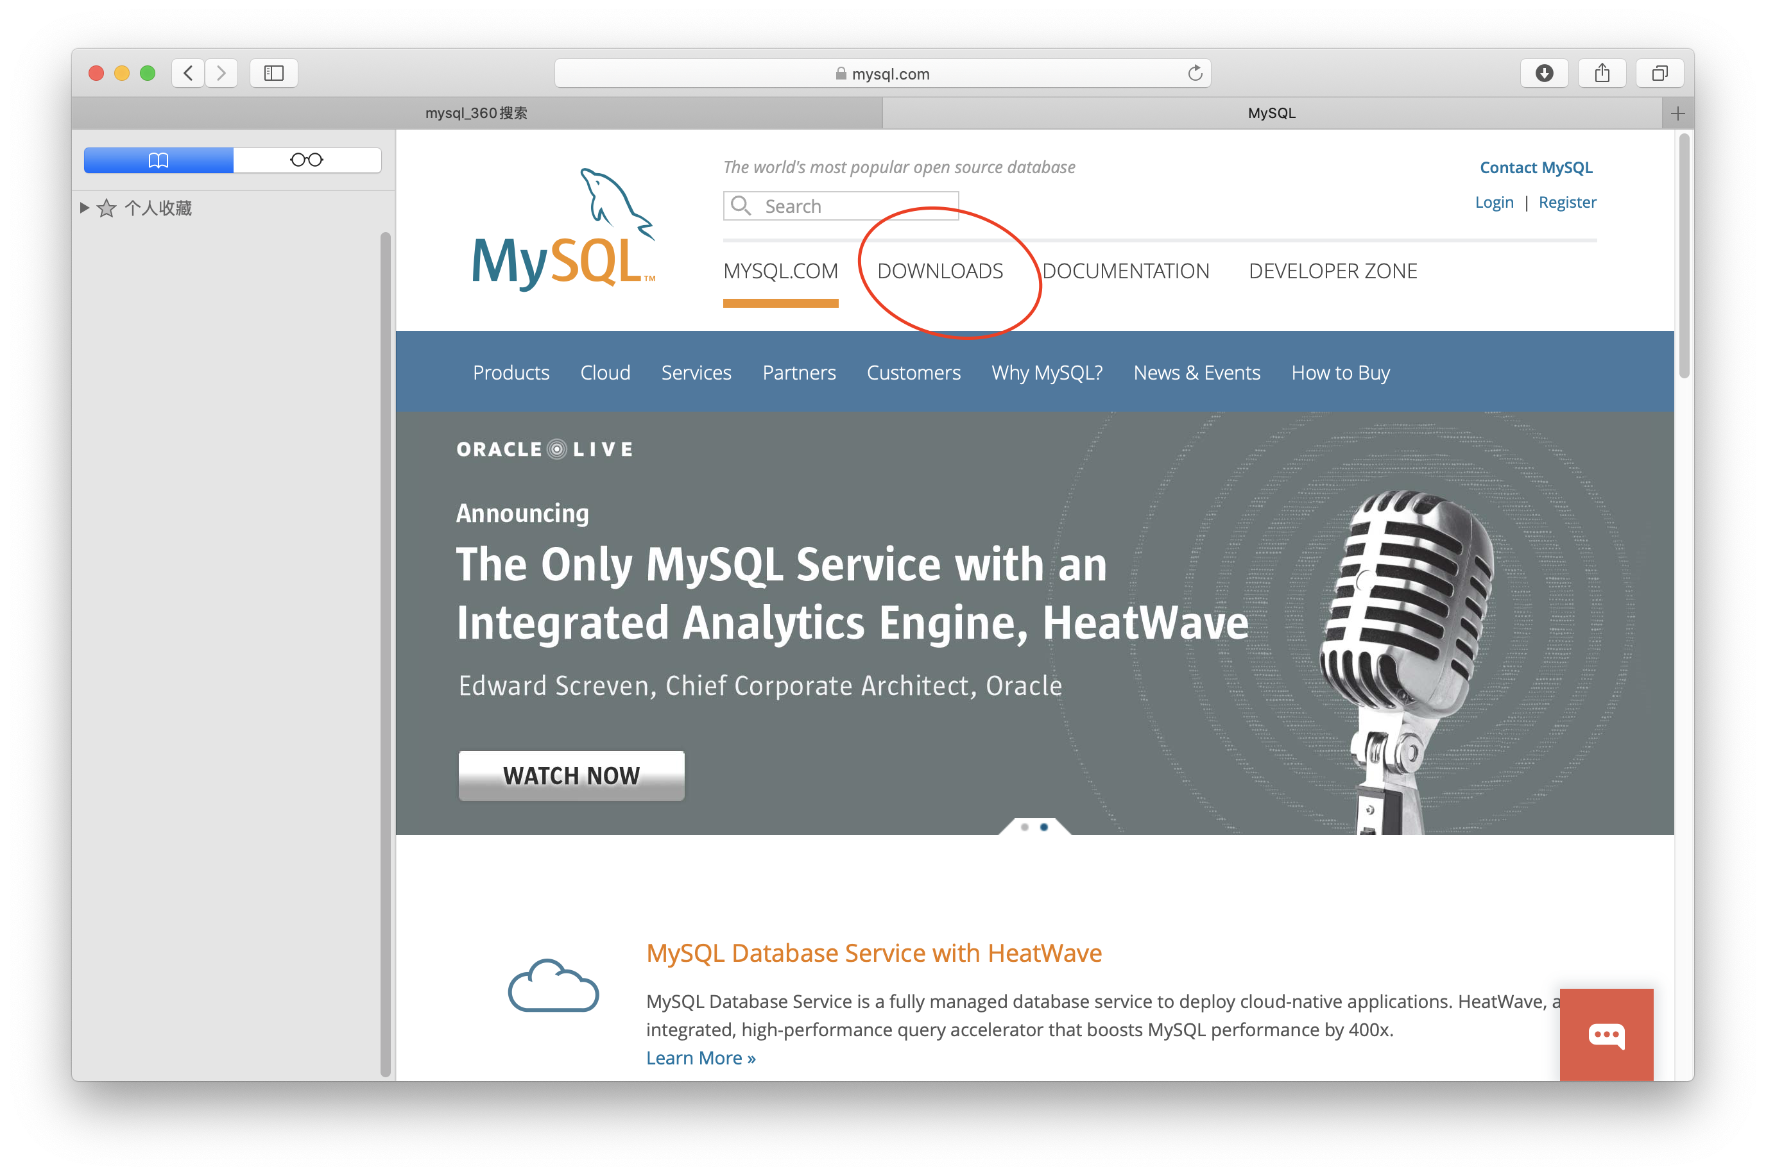Add a new tab with plus icon
Viewport: 1766px width, 1176px height.
(x=1678, y=113)
